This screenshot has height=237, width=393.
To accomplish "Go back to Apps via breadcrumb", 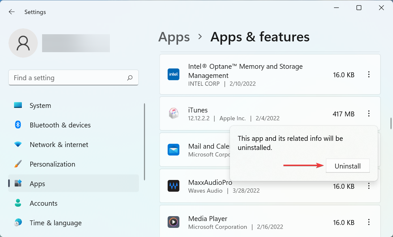I will point(174,37).
